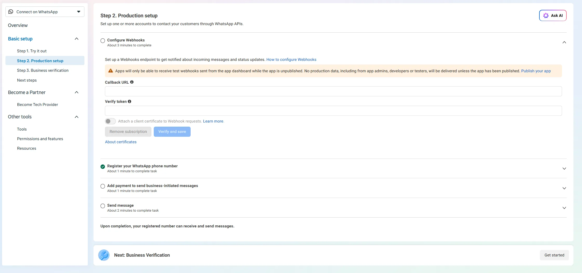
Task: Collapse the Configure Webhooks panel chevron
Action: click(564, 42)
